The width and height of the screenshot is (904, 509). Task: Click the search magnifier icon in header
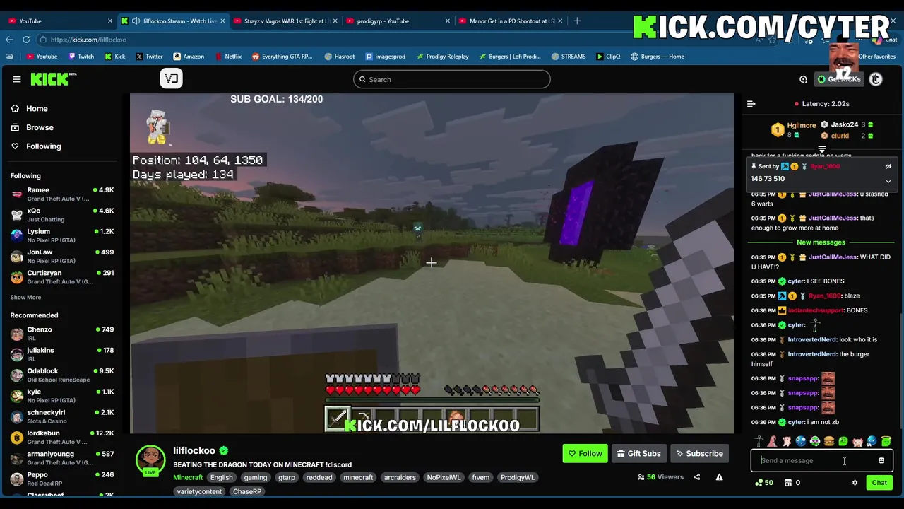(363, 79)
